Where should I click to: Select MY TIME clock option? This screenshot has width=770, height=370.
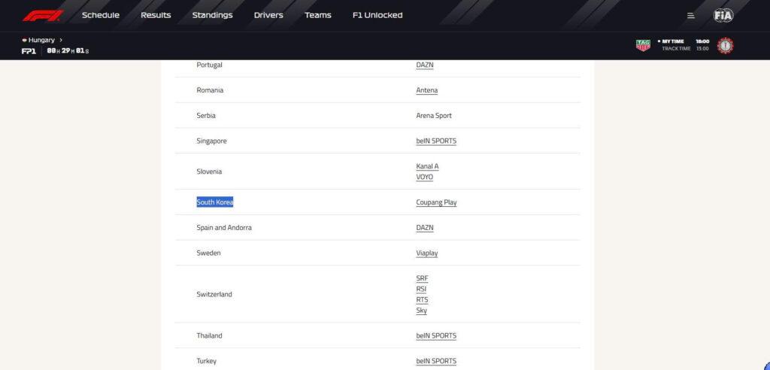tap(684, 42)
